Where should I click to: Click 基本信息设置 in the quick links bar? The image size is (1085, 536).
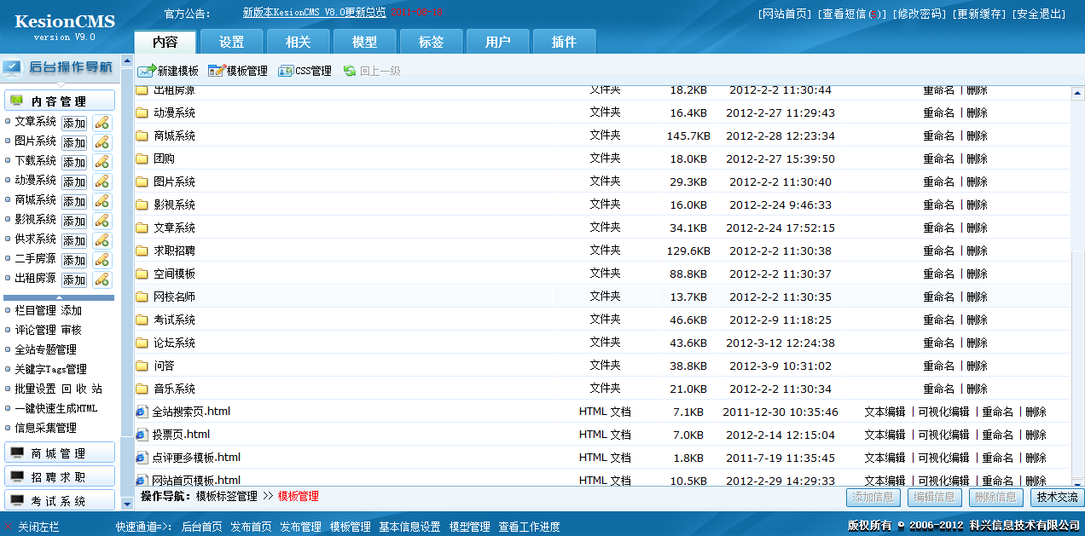(409, 527)
